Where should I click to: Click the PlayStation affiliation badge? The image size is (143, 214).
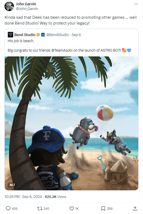pyautogui.click(x=43, y=35)
